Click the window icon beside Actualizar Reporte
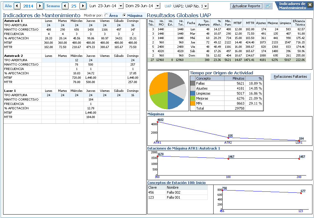 click(268, 6)
